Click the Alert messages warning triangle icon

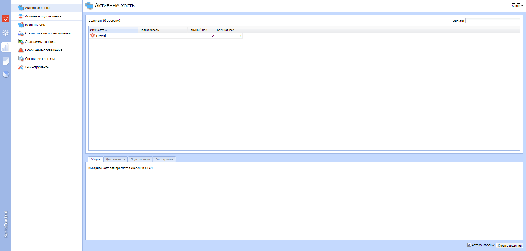(21, 50)
